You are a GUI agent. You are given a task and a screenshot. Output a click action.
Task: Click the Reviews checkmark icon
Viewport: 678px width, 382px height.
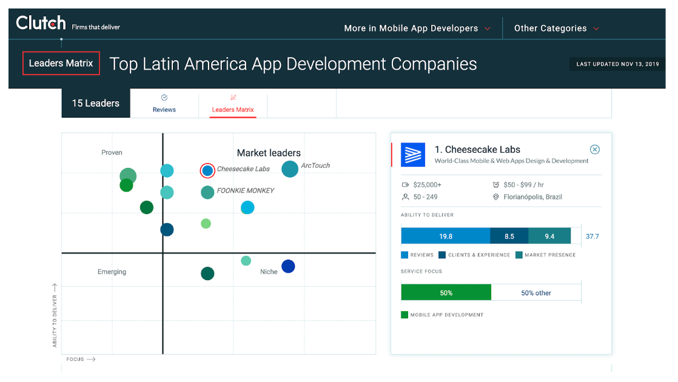164,98
